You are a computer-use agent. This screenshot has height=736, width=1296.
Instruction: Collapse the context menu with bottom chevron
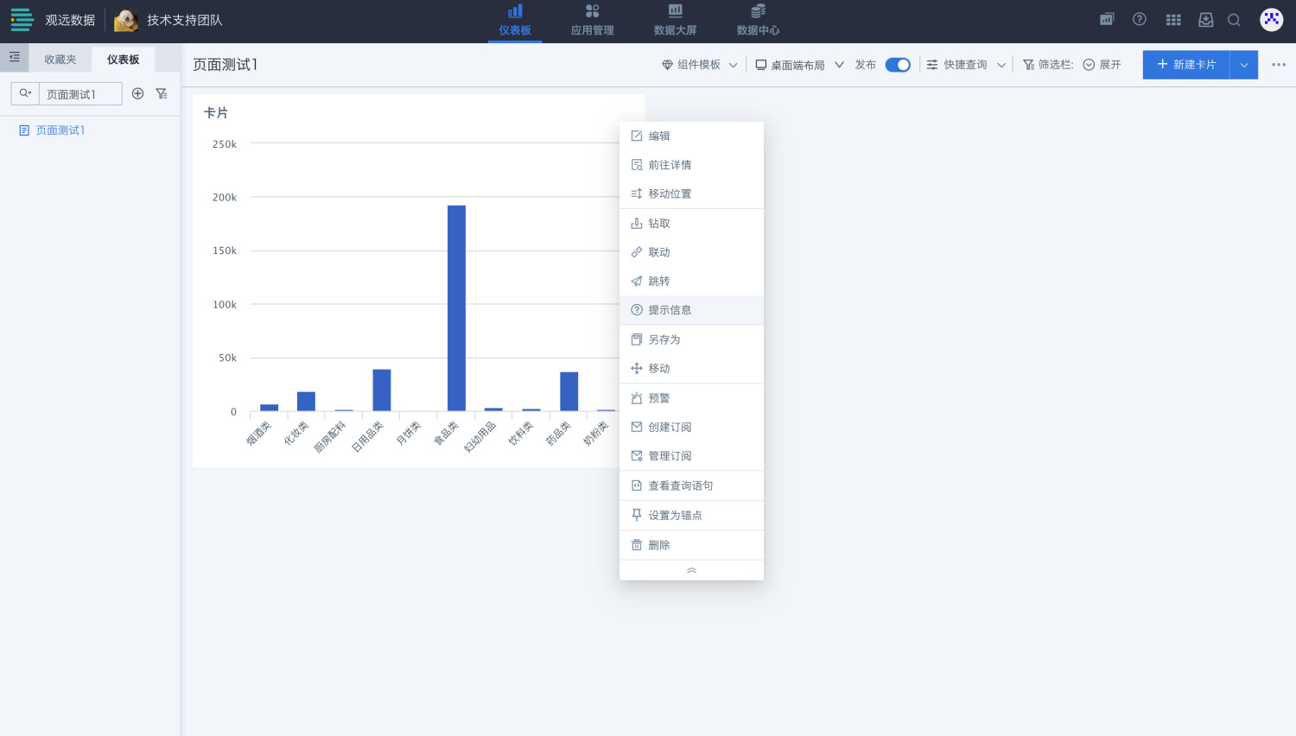[x=691, y=570]
